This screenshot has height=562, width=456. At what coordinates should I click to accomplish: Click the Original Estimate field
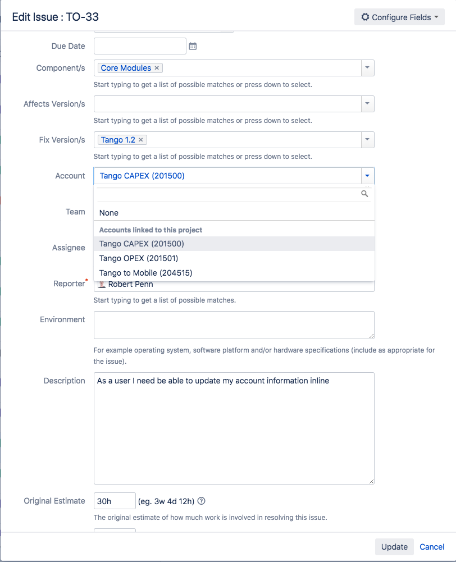click(x=115, y=501)
